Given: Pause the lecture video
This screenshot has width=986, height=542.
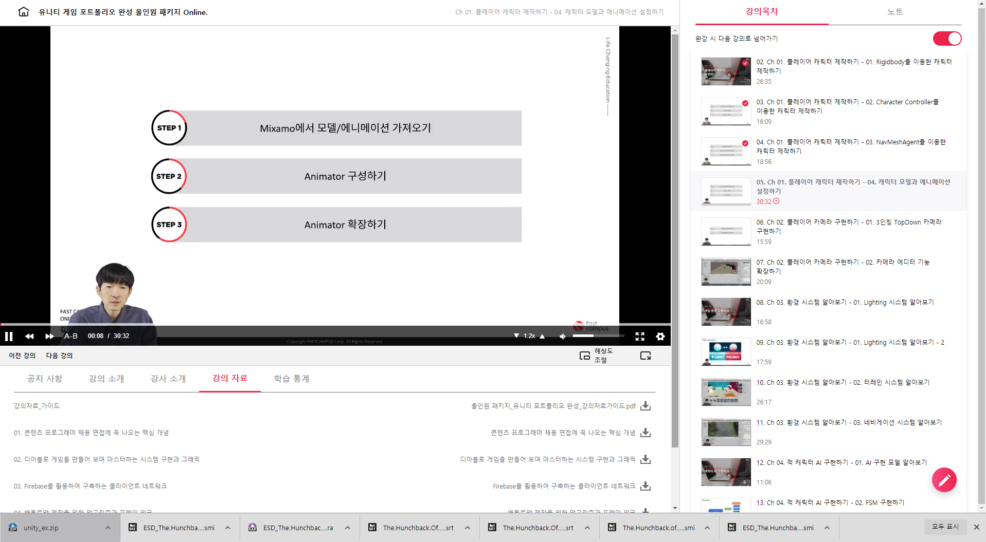Looking at the screenshot, I should [x=9, y=337].
